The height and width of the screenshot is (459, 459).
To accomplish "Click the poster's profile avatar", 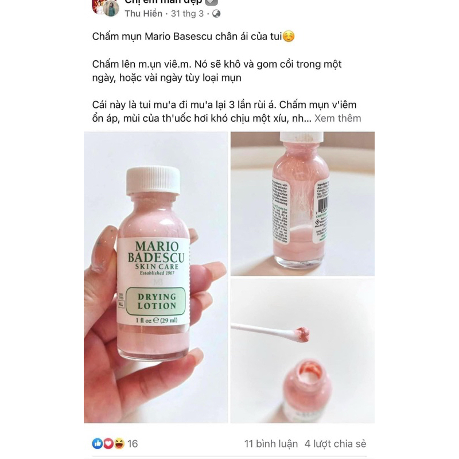I will coord(110,7).
